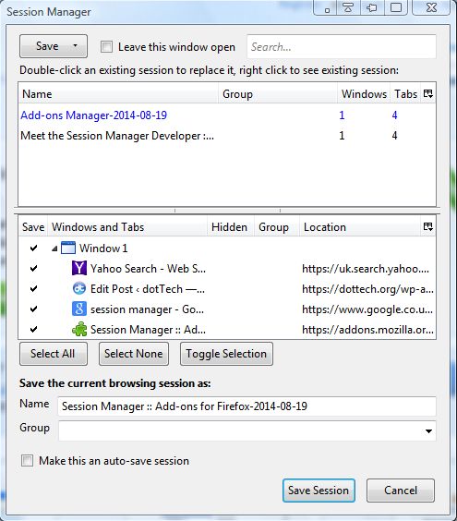Sort sessions by the Tabs column header
The image size is (457, 521).
(405, 93)
